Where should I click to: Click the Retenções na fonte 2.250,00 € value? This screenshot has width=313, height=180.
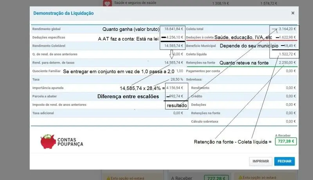click(287, 63)
